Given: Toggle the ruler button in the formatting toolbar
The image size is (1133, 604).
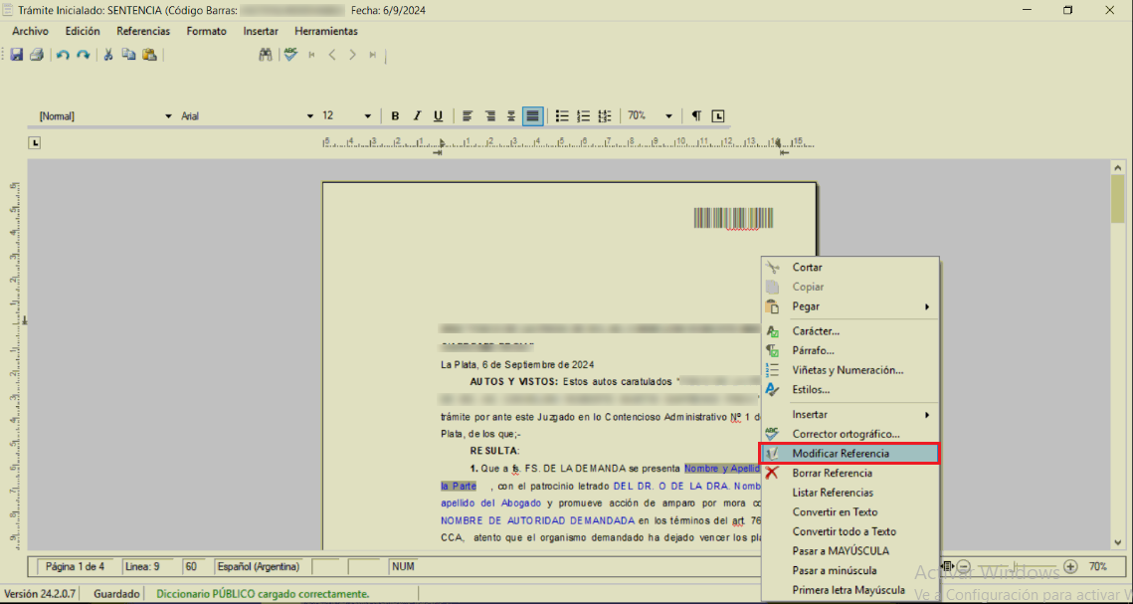Looking at the screenshot, I should (x=717, y=115).
